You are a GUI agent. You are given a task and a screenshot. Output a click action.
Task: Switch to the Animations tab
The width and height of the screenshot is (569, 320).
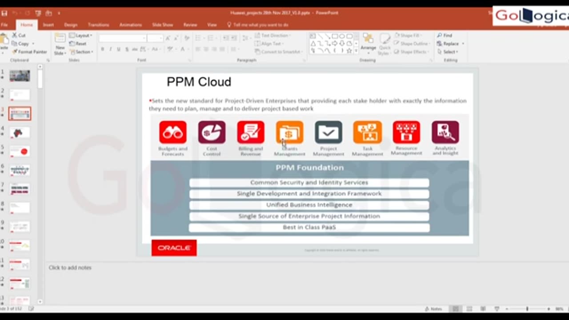(131, 25)
